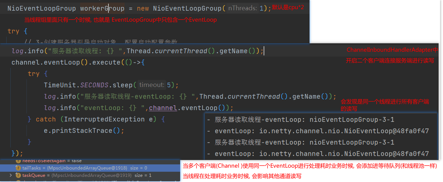Click the workerGroup variable name

click(x=102, y=8)
